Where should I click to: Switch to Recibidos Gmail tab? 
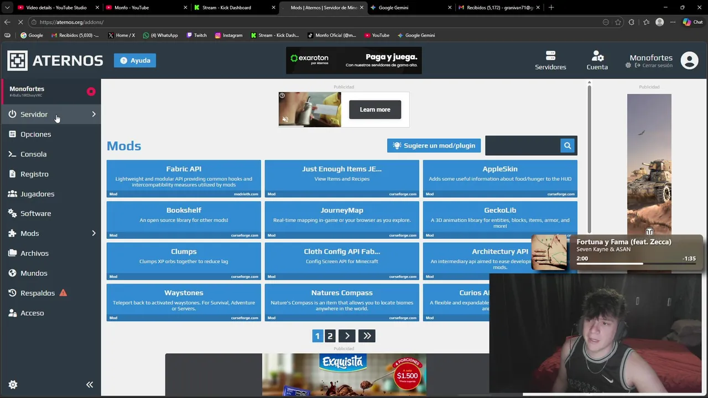pos(498,8)
